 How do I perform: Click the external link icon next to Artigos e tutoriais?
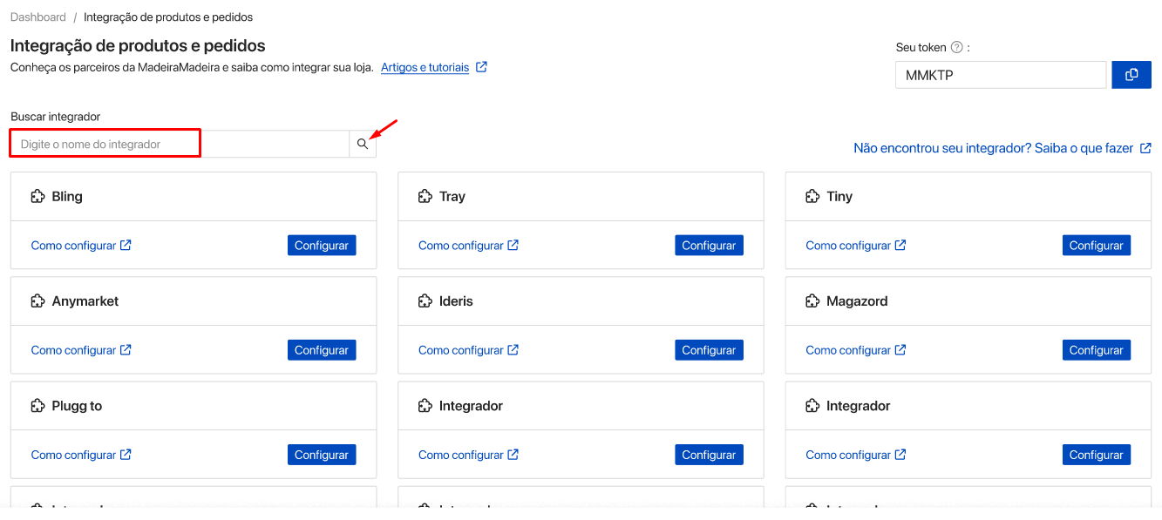[x=481, y=67]
